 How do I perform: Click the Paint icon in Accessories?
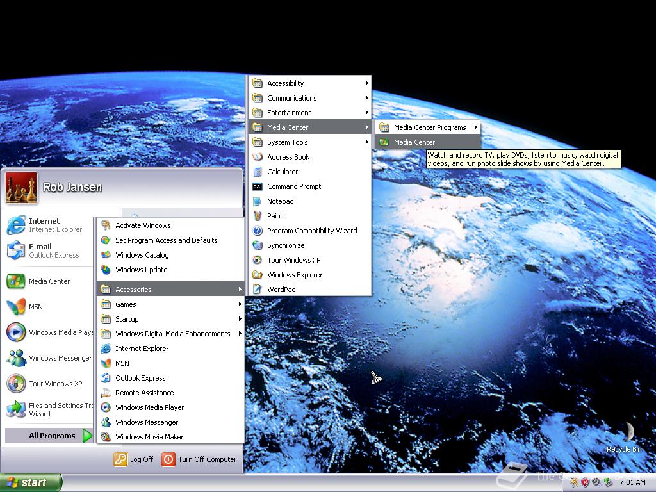[258, 216]
